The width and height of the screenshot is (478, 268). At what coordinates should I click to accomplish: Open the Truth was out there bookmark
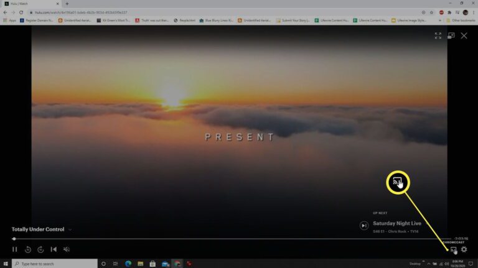pos(152,21)
